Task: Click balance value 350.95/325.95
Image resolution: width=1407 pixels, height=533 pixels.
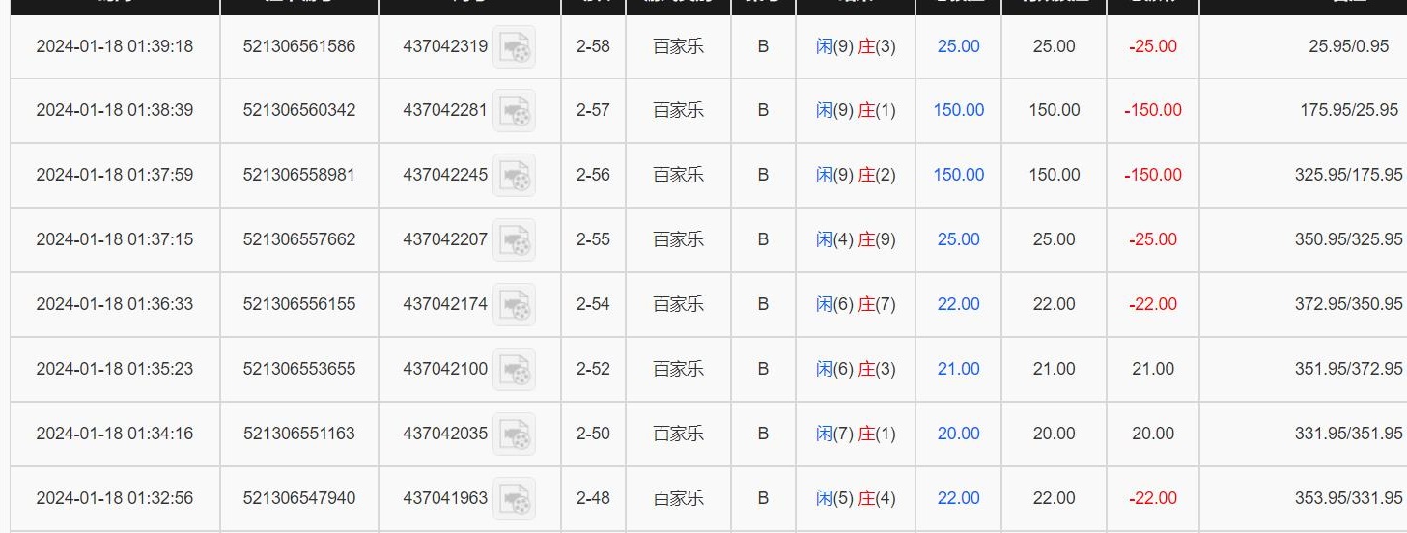Action: [1348, 239]
